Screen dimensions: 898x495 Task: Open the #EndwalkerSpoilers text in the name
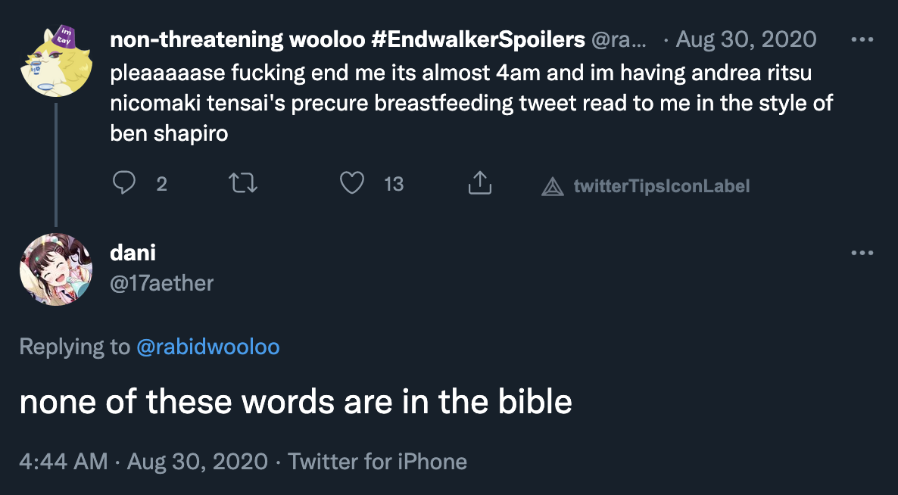pos(477,39)
